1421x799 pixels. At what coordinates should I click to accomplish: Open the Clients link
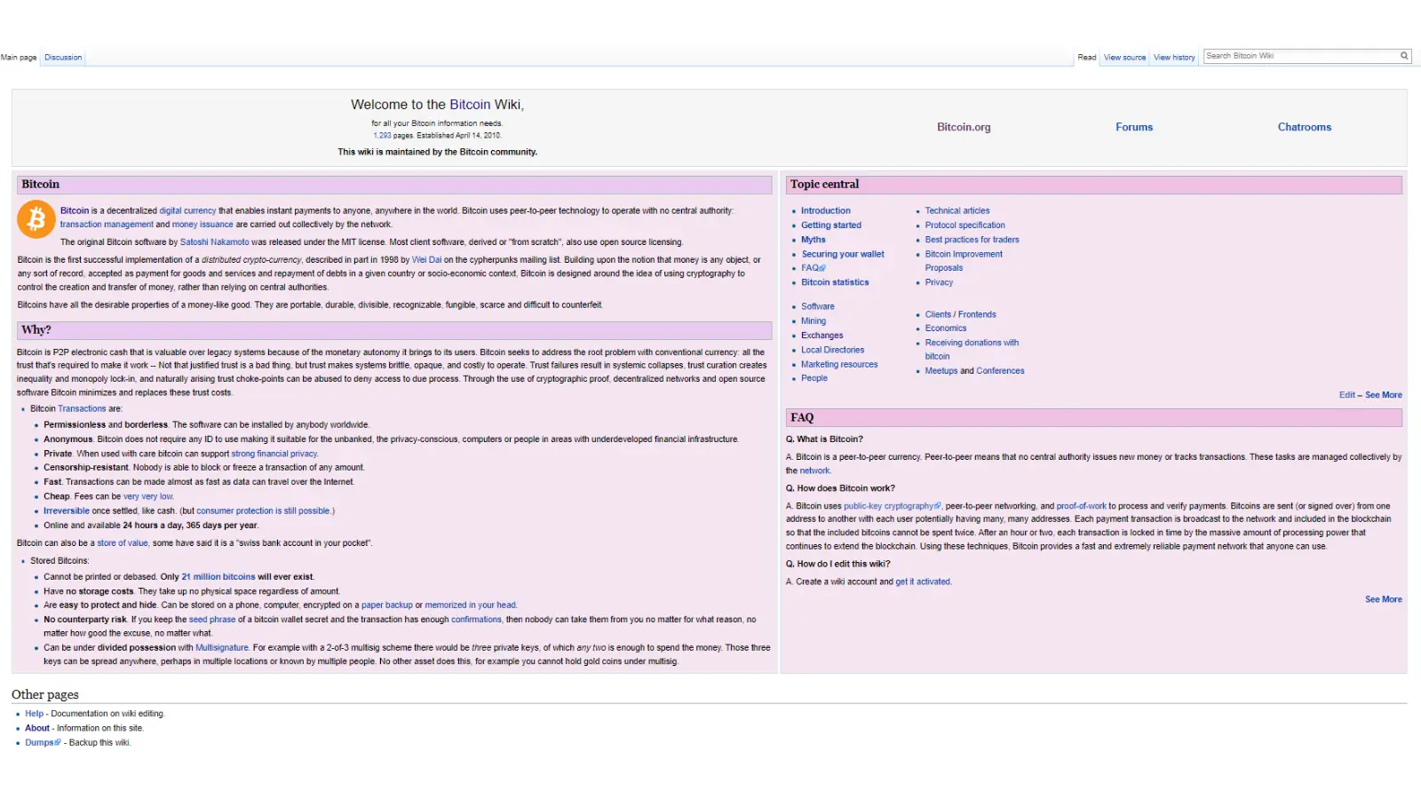938,314
